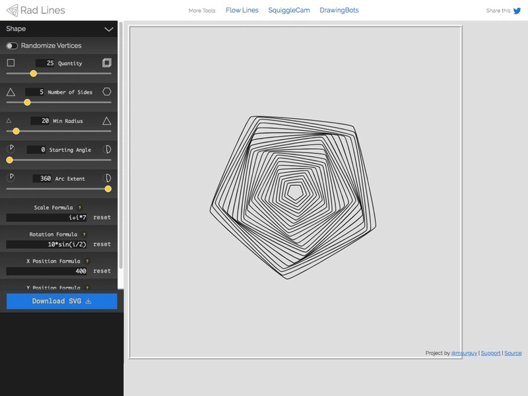Click the small pie icon beside Arc Extent
The height and width of the screenshot is (396, 528).
point(11,178)
